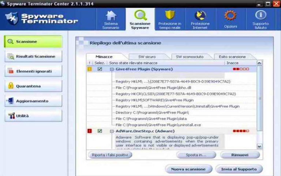Switch to the SW sconosciuto tab
Viewport: 281px width, 176px height.
tap(190, 57)
